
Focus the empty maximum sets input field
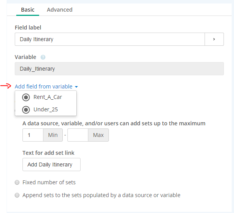coord(78,135)
